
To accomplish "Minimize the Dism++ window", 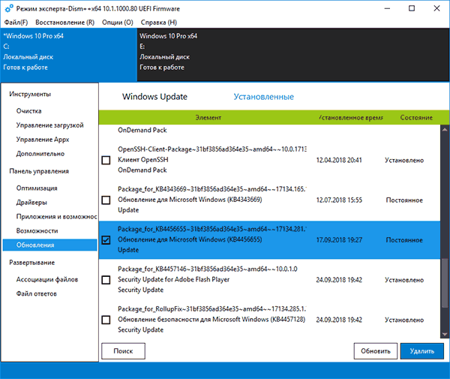I will click(388, 8).
